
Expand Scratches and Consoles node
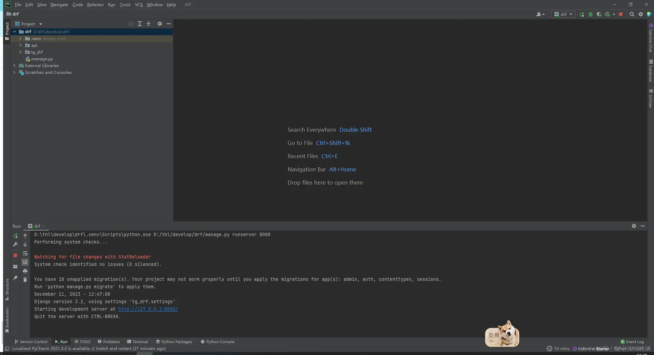click(15, 72)
